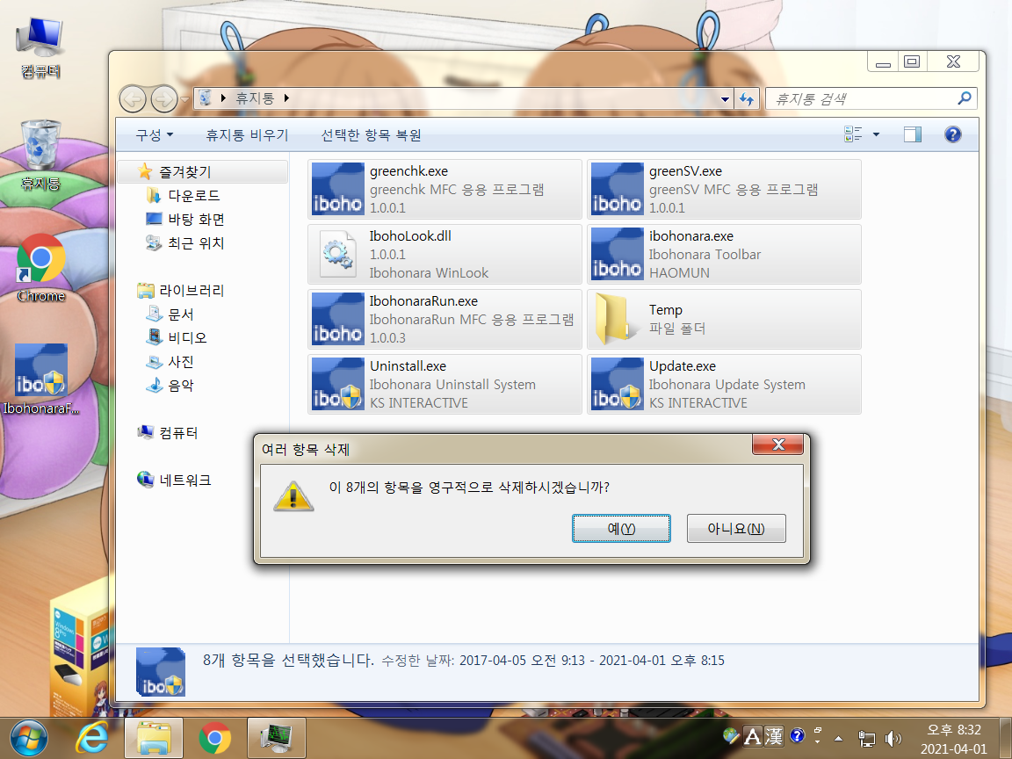Select Update.exe shield icon
This screenshot has width=1012, height=759.
click(x=617, y=384)
